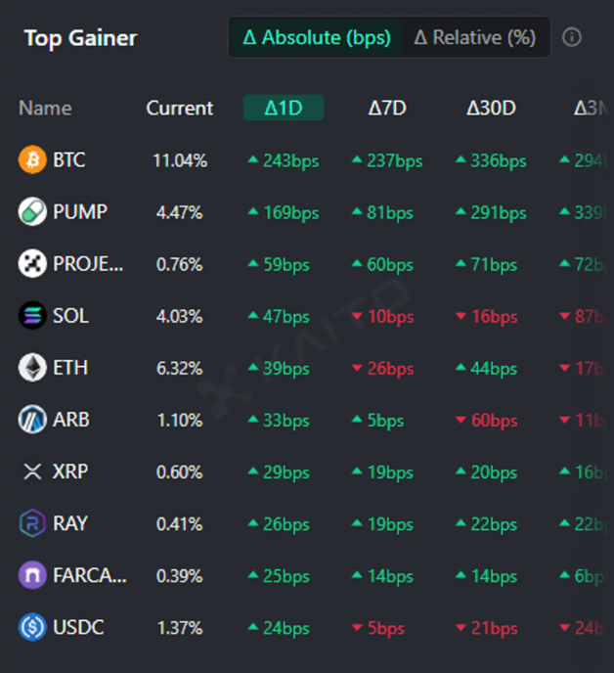
Task: Click the USDC coin icon
Action: (x=32, y=627)
